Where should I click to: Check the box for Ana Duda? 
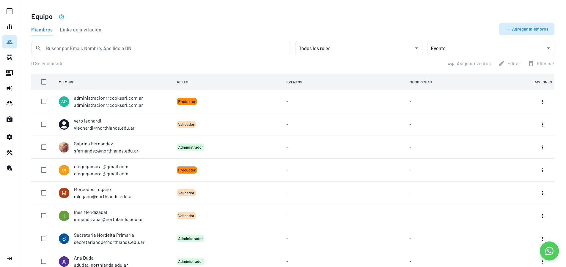point(44,261)
